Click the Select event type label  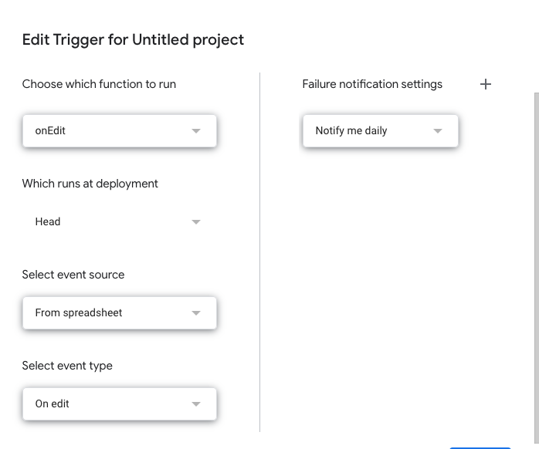[67, 366]
